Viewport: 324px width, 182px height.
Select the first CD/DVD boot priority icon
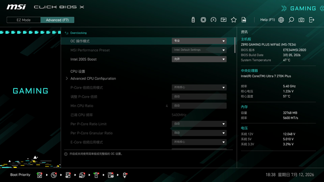pyautogui.click(x=54, y=175)
